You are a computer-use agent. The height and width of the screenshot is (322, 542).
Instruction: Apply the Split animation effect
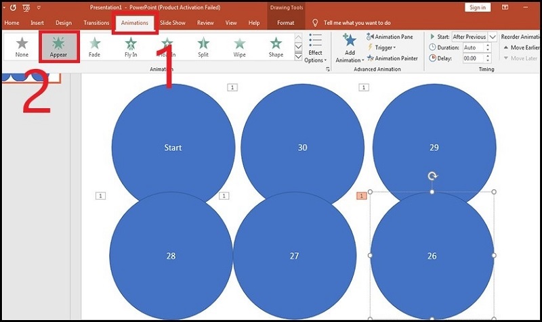[203, 46]
